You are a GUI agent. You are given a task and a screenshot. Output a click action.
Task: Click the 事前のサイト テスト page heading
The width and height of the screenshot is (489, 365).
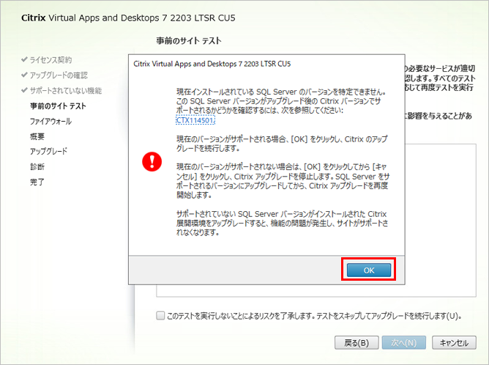click(189, 40)
